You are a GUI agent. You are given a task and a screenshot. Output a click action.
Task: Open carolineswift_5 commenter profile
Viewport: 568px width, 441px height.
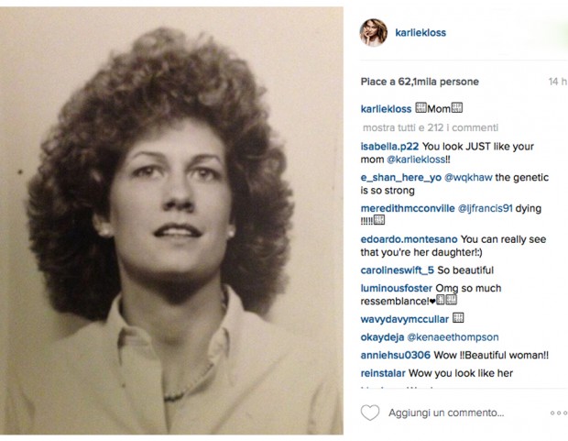397,270
